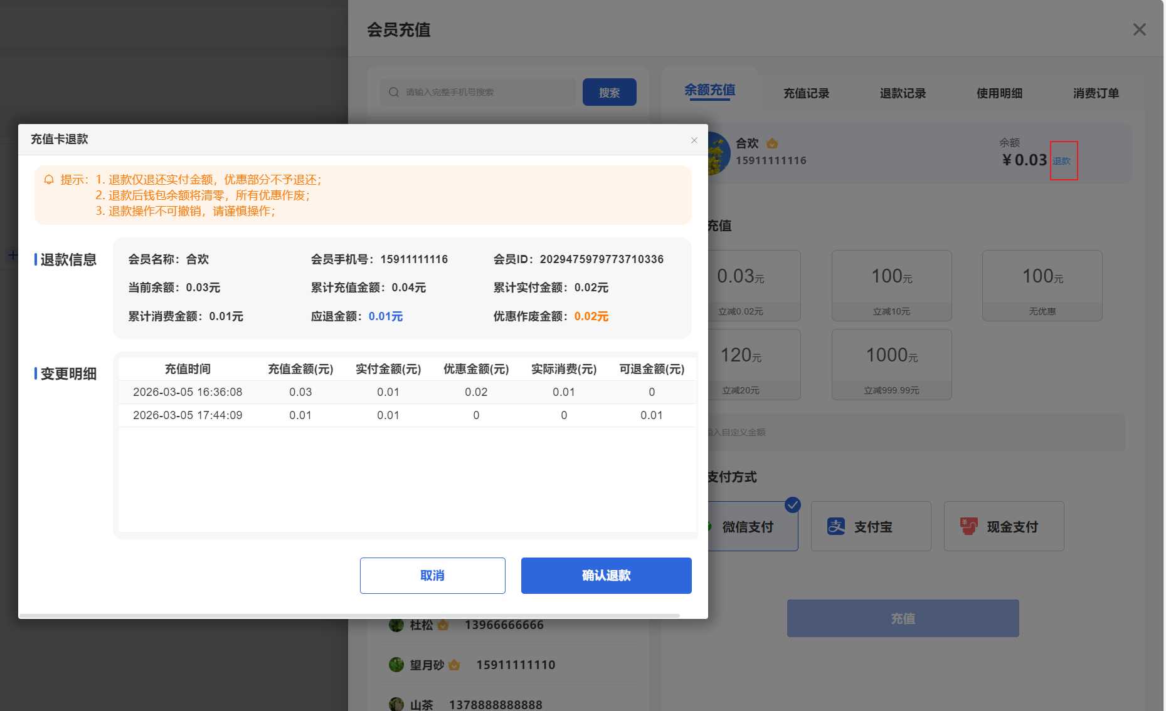This screenshot has width=1166, height=711.
Task: Click the bell icon in refund tips banner
Action: click(x=50, y=180)
